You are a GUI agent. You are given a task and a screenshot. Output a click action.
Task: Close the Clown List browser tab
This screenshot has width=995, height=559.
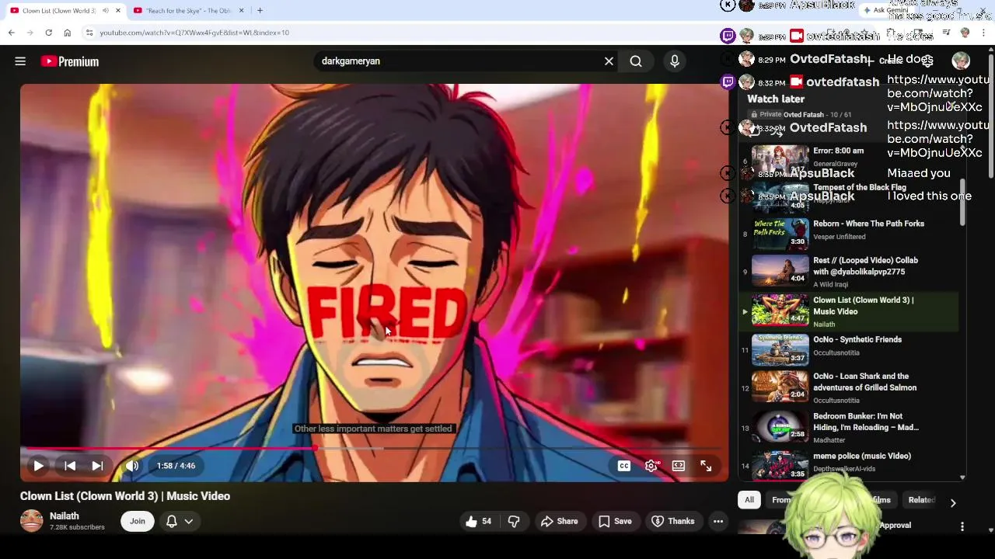[118, 10]
